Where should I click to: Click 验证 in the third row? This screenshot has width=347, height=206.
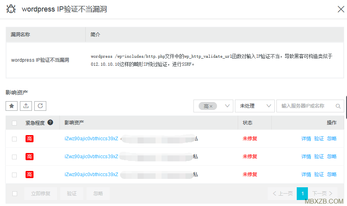pyautogui.click(x=319, y=175)
